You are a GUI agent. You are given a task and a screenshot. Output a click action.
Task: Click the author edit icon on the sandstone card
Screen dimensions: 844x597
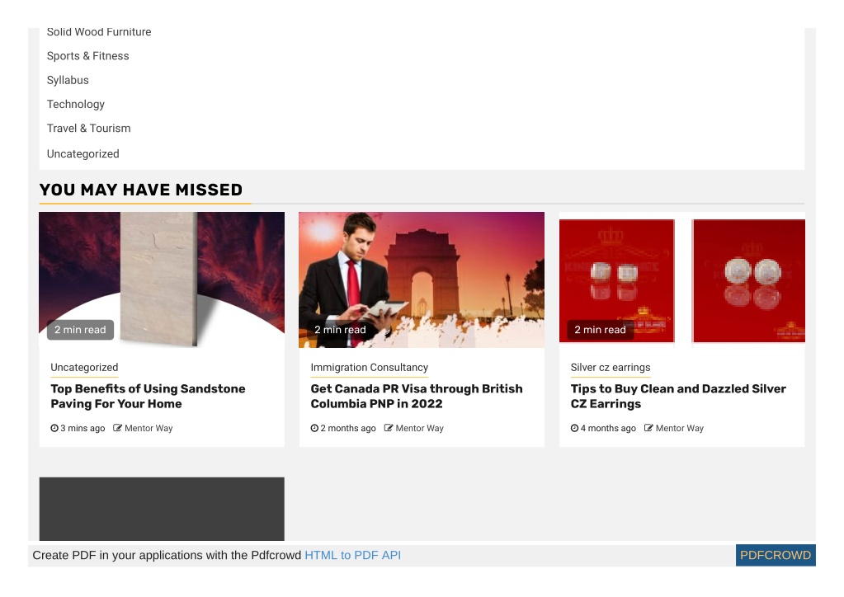point(117,428)
